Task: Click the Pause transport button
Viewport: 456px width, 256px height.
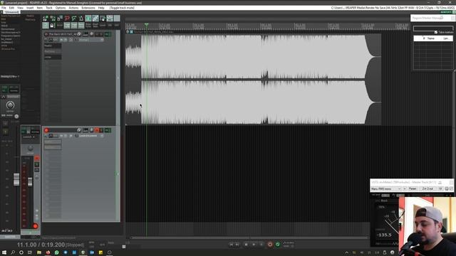Action: pyautogui.click(x=261, y=245)
